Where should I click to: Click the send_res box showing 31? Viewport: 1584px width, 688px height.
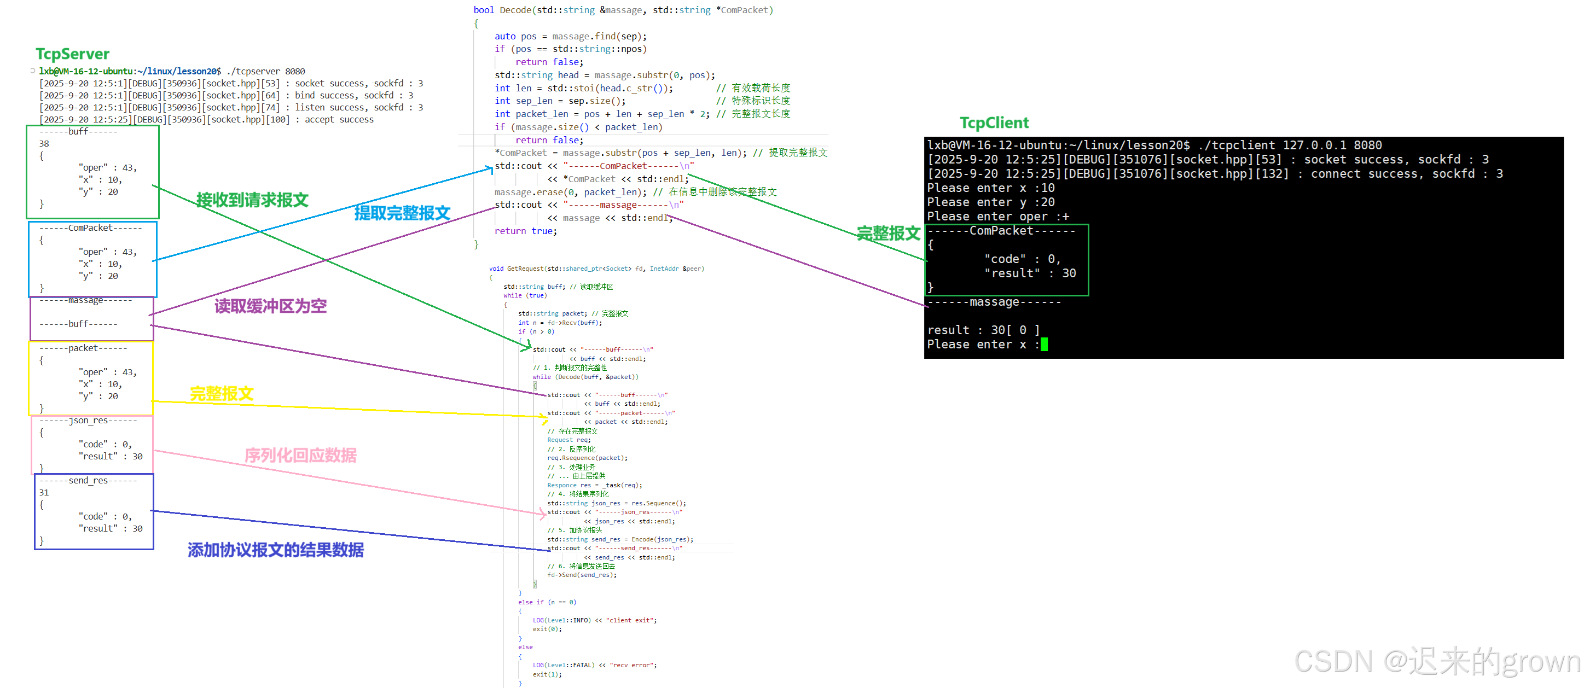pos(94,511)
